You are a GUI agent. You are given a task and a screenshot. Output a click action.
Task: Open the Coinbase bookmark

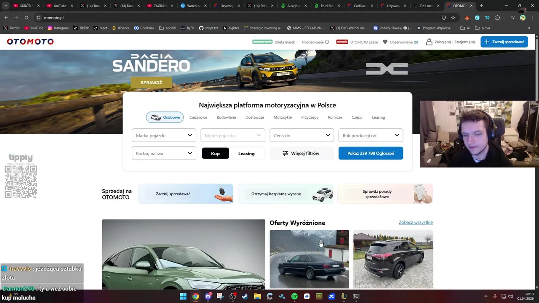pos(144,28)
